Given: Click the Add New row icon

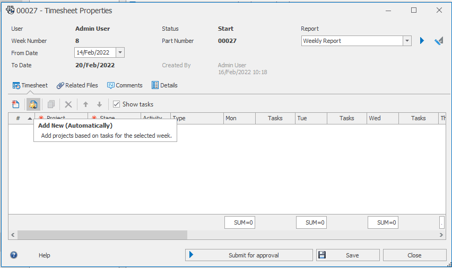Looking at the screenshot, I should tap(16, 104).
